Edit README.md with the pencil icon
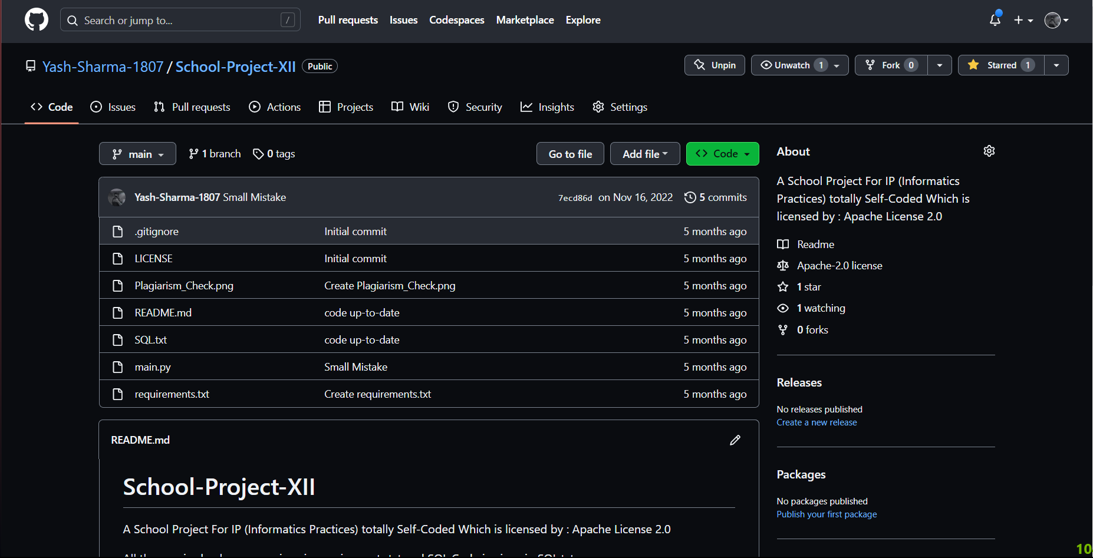1093x558 pixels. point(735,440)
